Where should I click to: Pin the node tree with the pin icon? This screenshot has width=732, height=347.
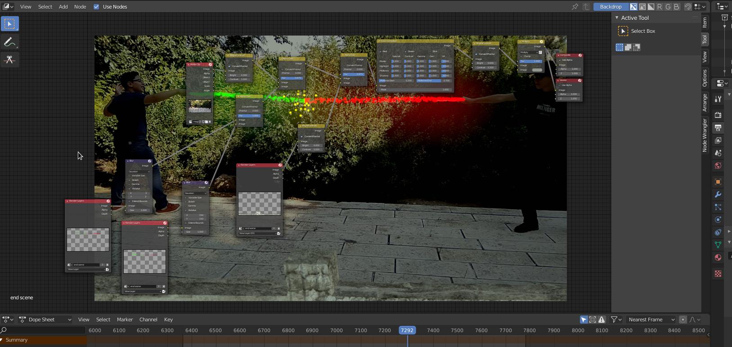[x=575, y=7]
